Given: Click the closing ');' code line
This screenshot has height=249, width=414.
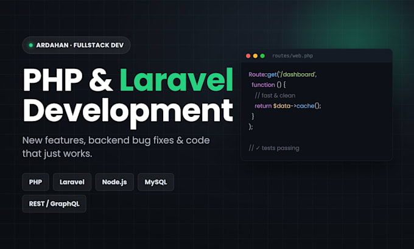Looking at the screenshot, I should [251, 127].
